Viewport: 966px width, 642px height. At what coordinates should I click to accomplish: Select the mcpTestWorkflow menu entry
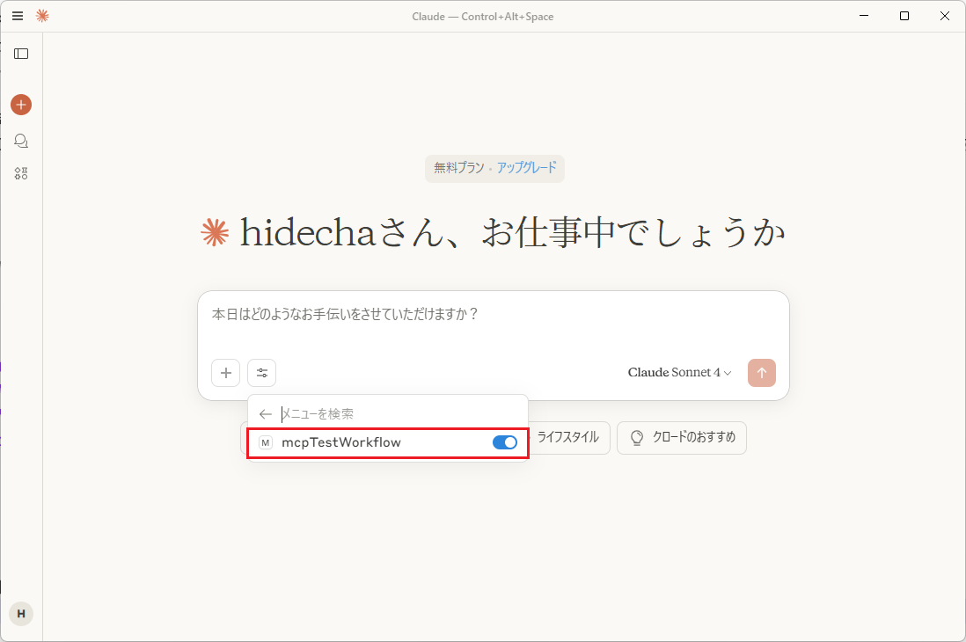tap(387, 443)
